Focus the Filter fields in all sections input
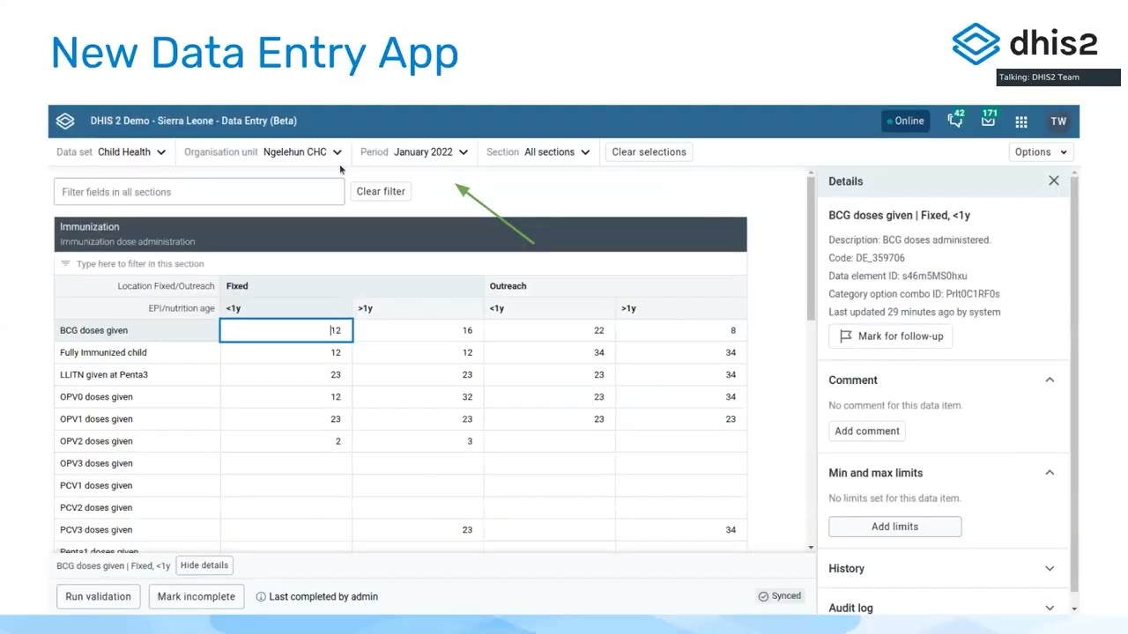This screenshot has width=1128, height=634. pos(199,192)
